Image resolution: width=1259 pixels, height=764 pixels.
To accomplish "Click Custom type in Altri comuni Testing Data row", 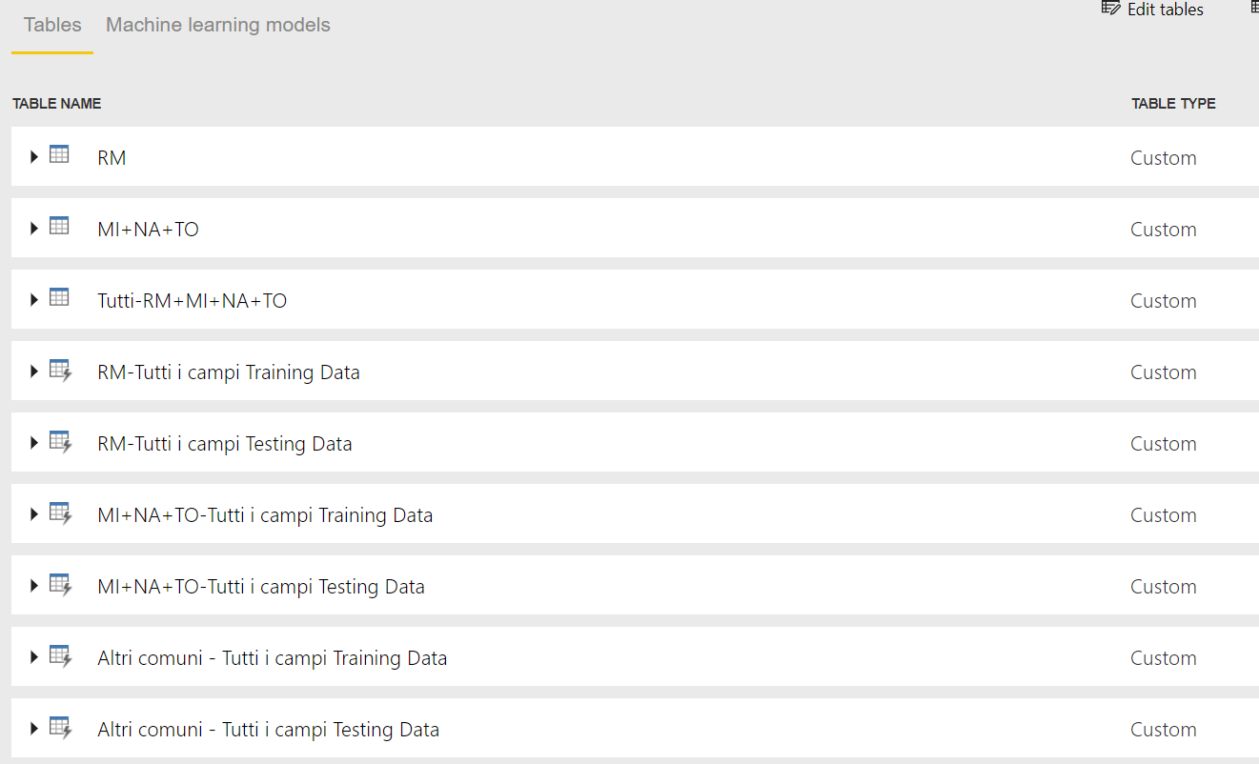I will click(x=1164, y=730).
